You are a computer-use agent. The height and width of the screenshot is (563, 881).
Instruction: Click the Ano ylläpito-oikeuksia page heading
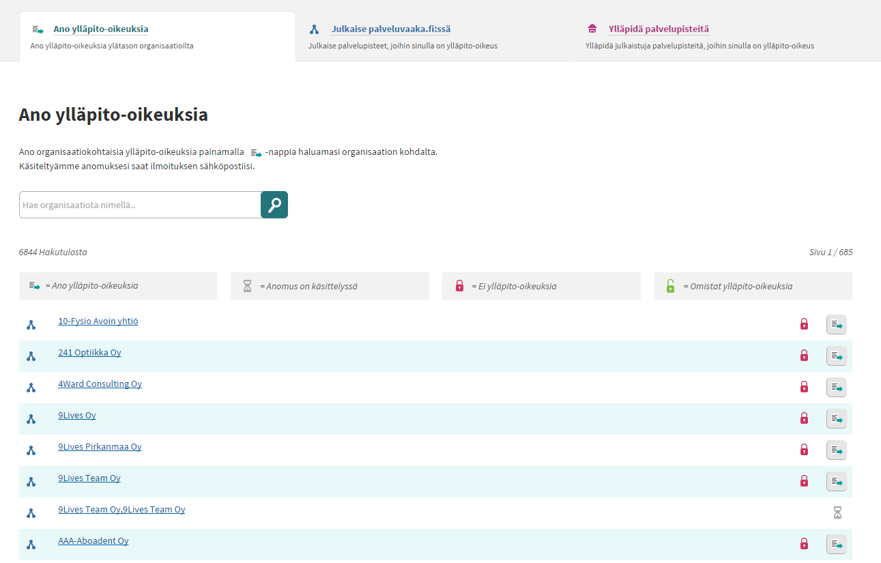pos(113,115)
